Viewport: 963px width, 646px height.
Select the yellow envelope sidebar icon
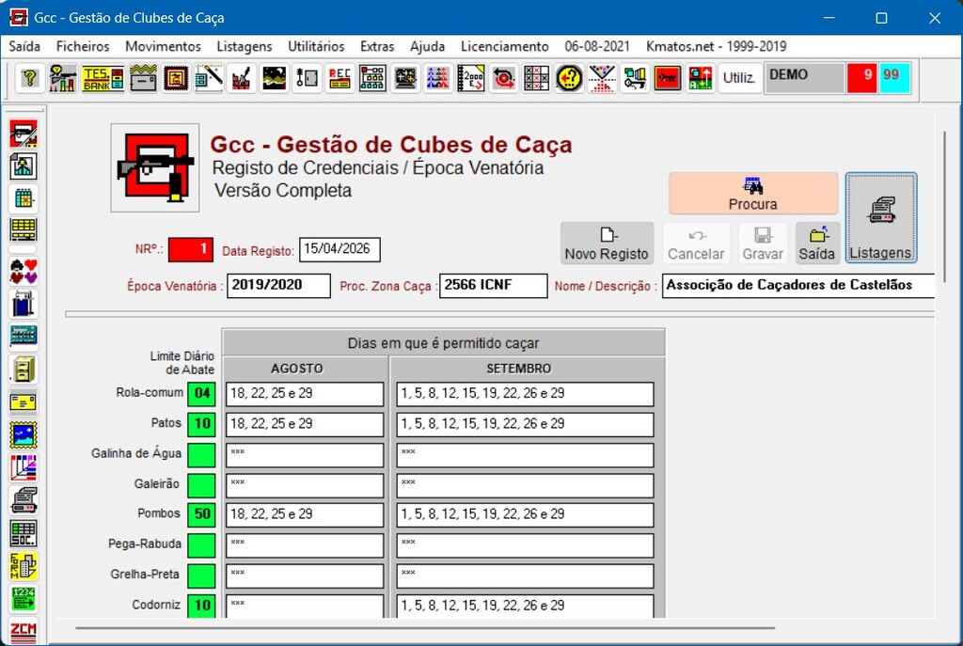tap(24, 402)
